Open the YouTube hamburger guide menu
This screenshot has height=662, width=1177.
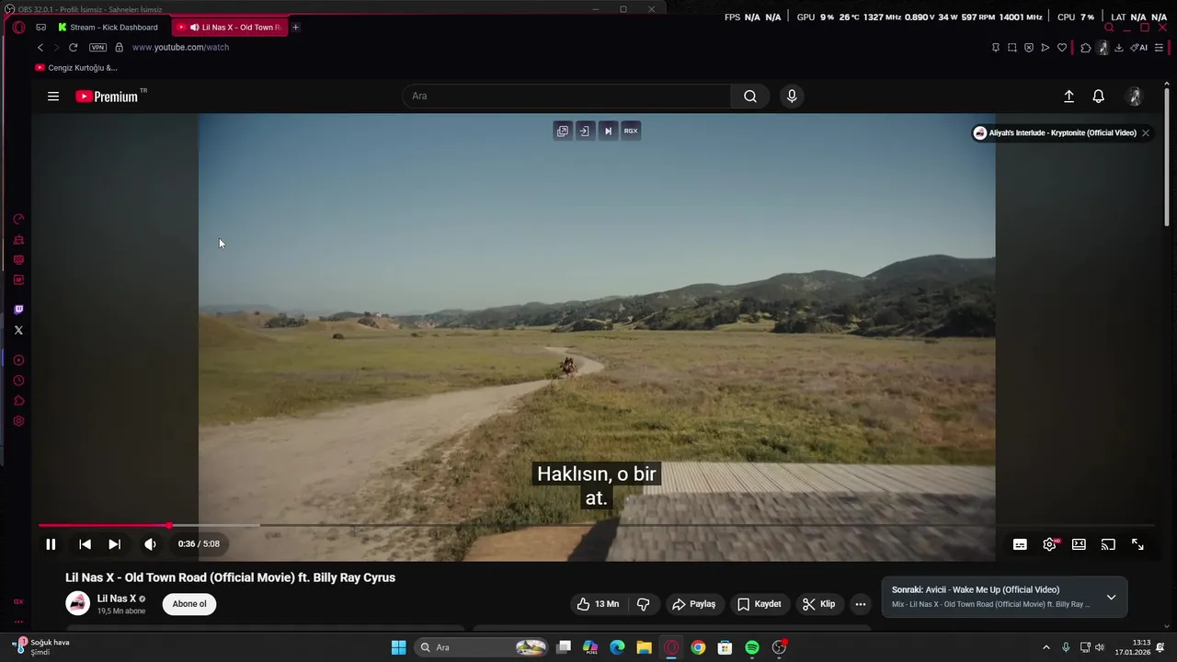[x=53, y=97]
